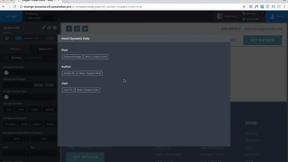
Task: Click the (678) 999-8212 phone number
Action: 231,29
